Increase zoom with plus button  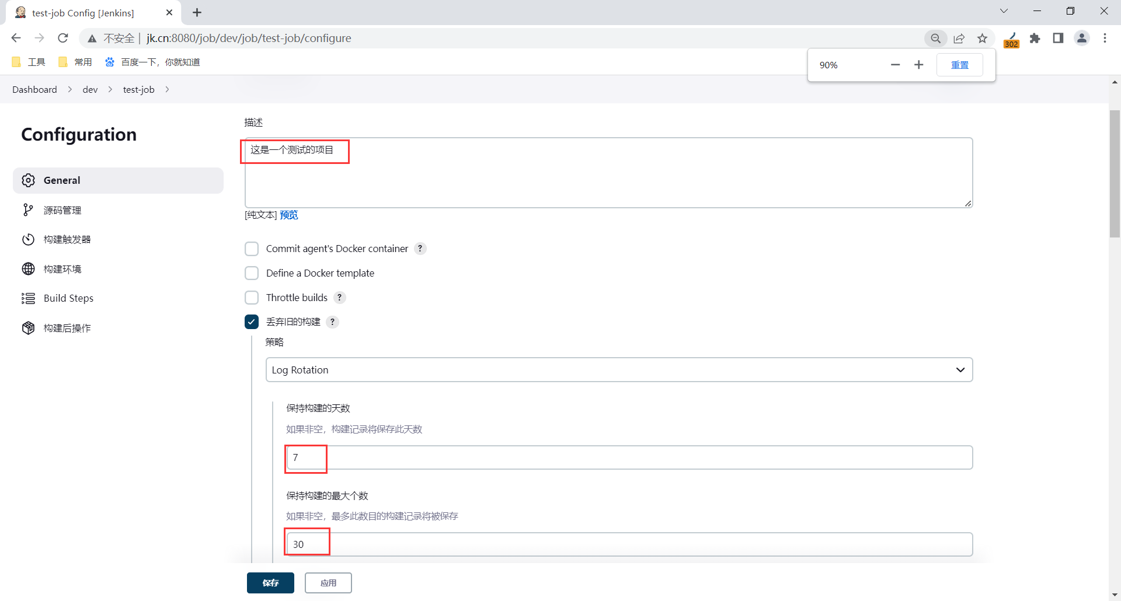[x=919, y=65]
